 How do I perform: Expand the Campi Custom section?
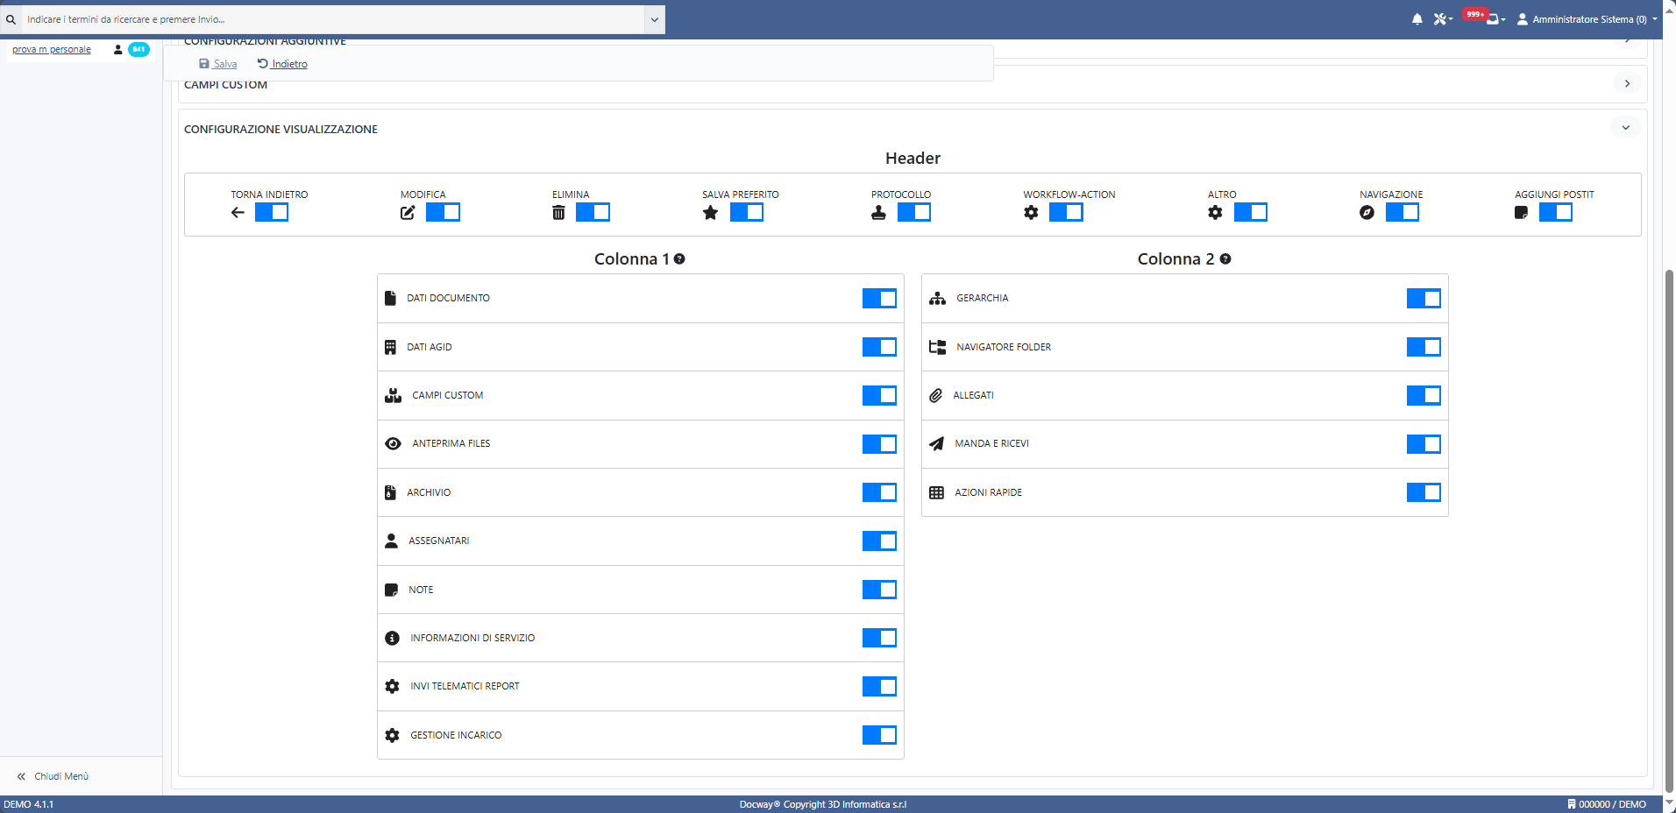tap(1627, 83)
